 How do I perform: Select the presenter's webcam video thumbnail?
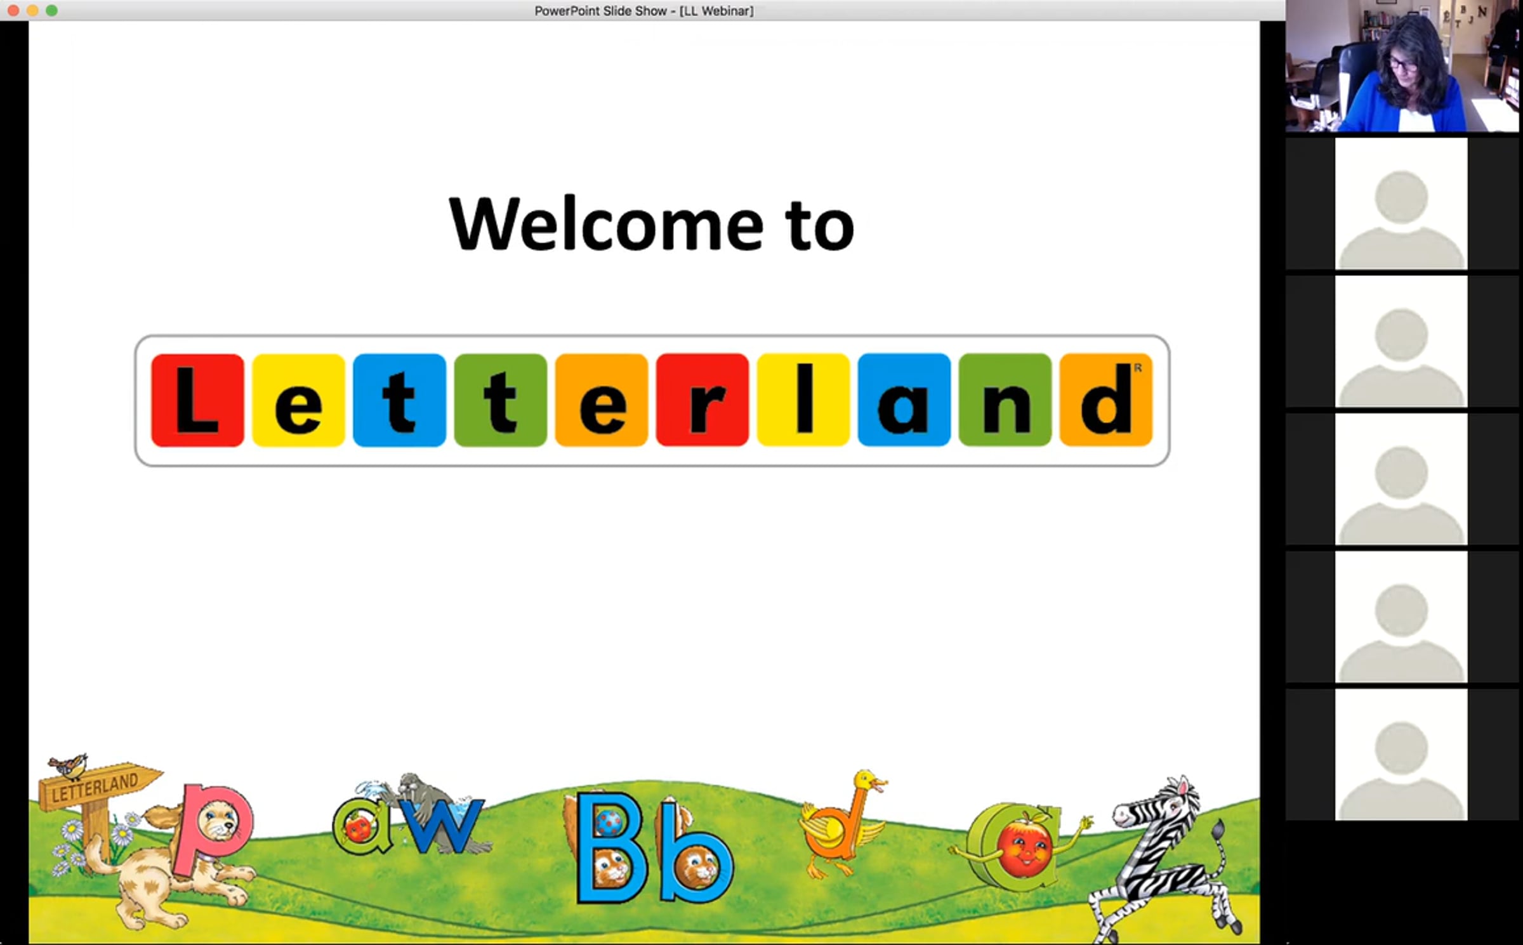click(x=1402, y=66)
